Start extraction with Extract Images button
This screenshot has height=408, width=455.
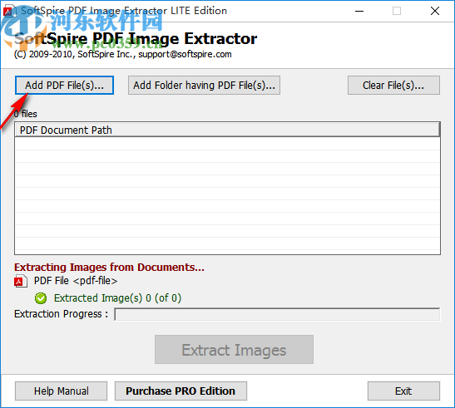point(234,350)
